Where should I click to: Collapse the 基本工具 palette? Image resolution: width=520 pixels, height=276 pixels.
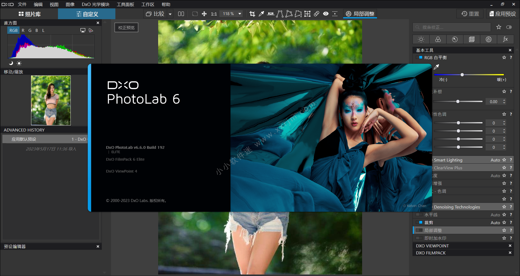tap(510, 50)
